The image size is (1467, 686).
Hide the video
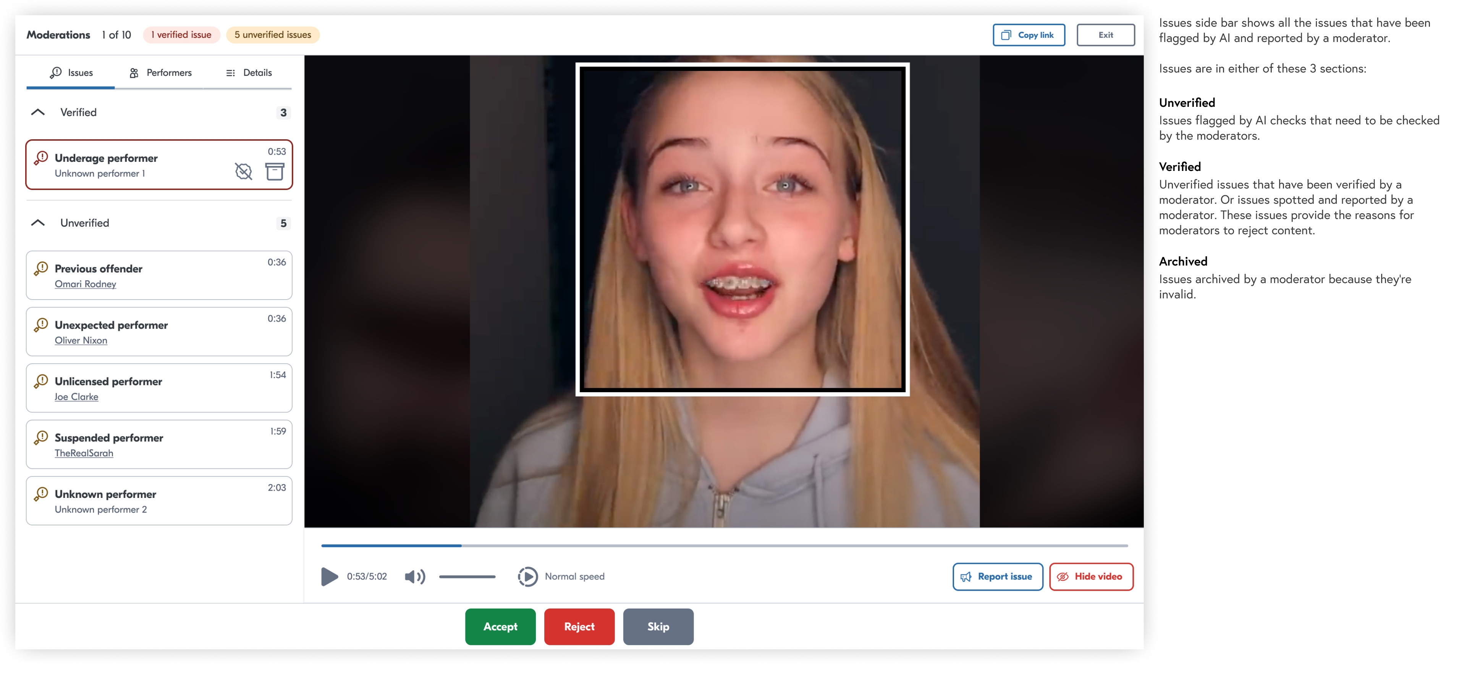click(x=1090, y=576)
